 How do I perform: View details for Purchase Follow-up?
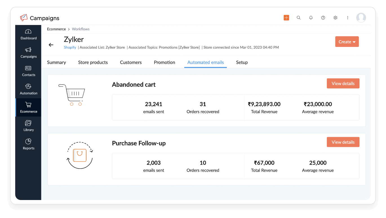coord(343,142)
